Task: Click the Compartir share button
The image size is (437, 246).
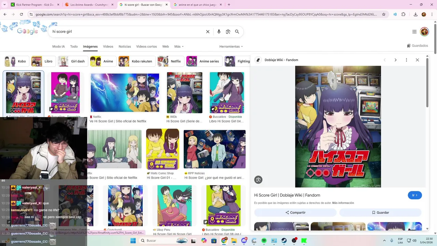Action: (x=295, y=213)
